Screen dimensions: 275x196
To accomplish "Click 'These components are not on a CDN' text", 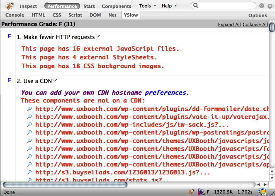I will click(x=83, y=100).
